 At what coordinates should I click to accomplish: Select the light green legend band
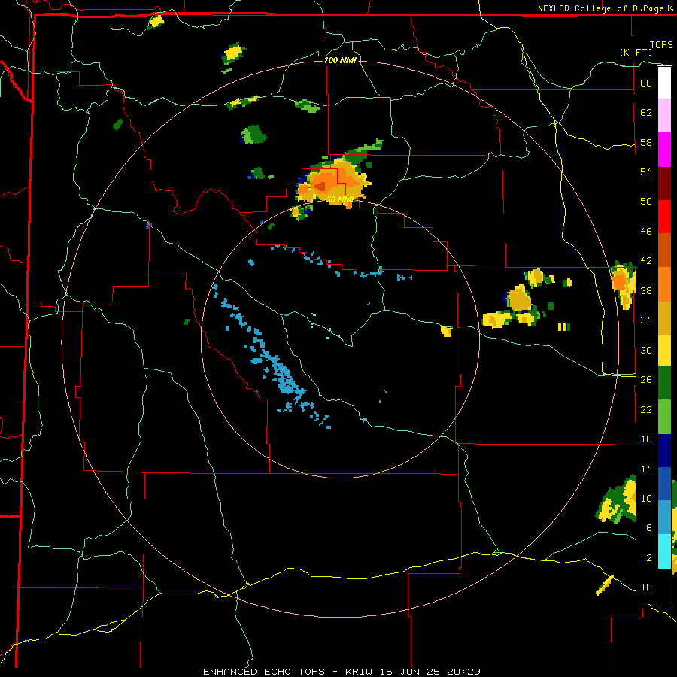click(x=664, y=417)
